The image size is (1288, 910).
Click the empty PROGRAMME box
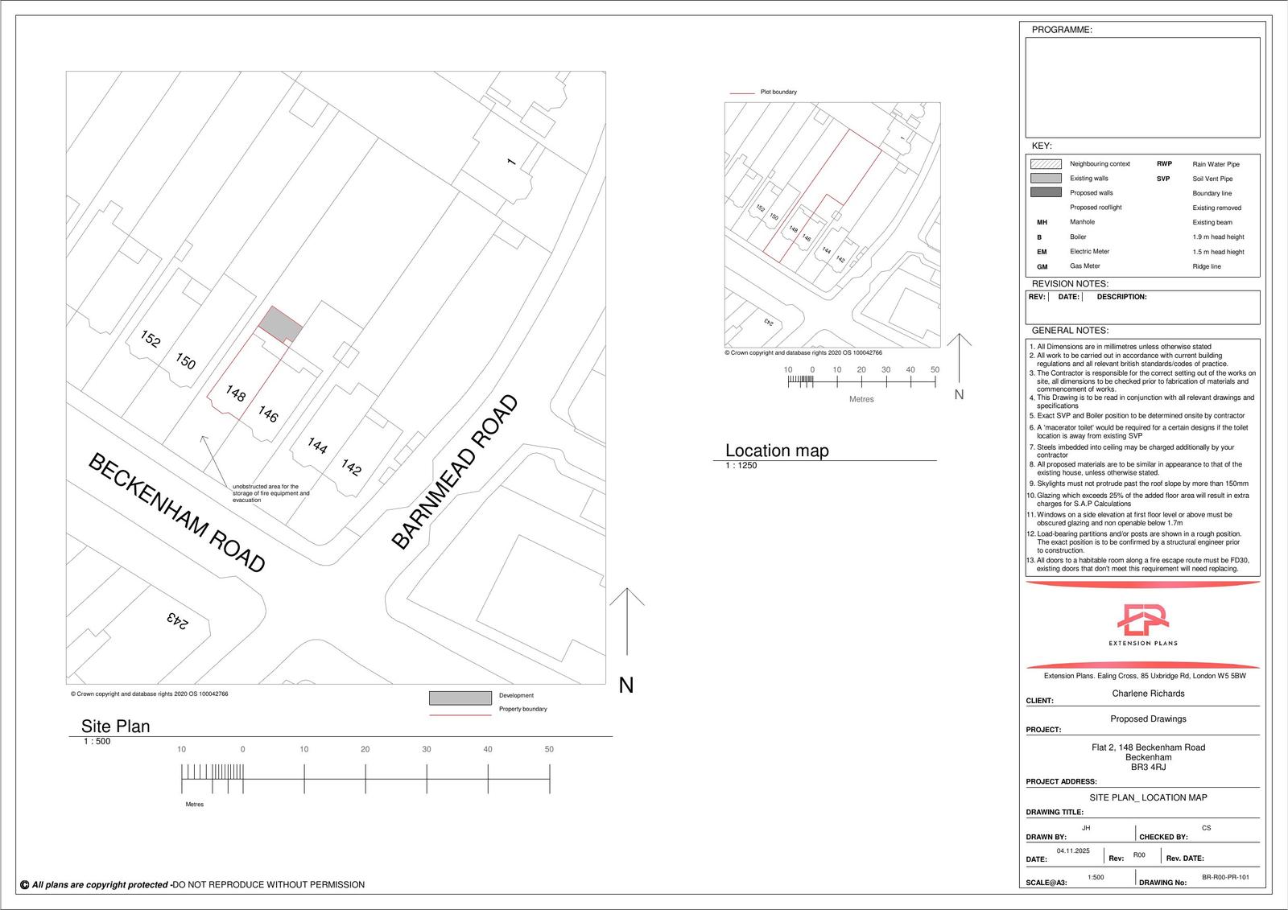(x=1141, y=87)
